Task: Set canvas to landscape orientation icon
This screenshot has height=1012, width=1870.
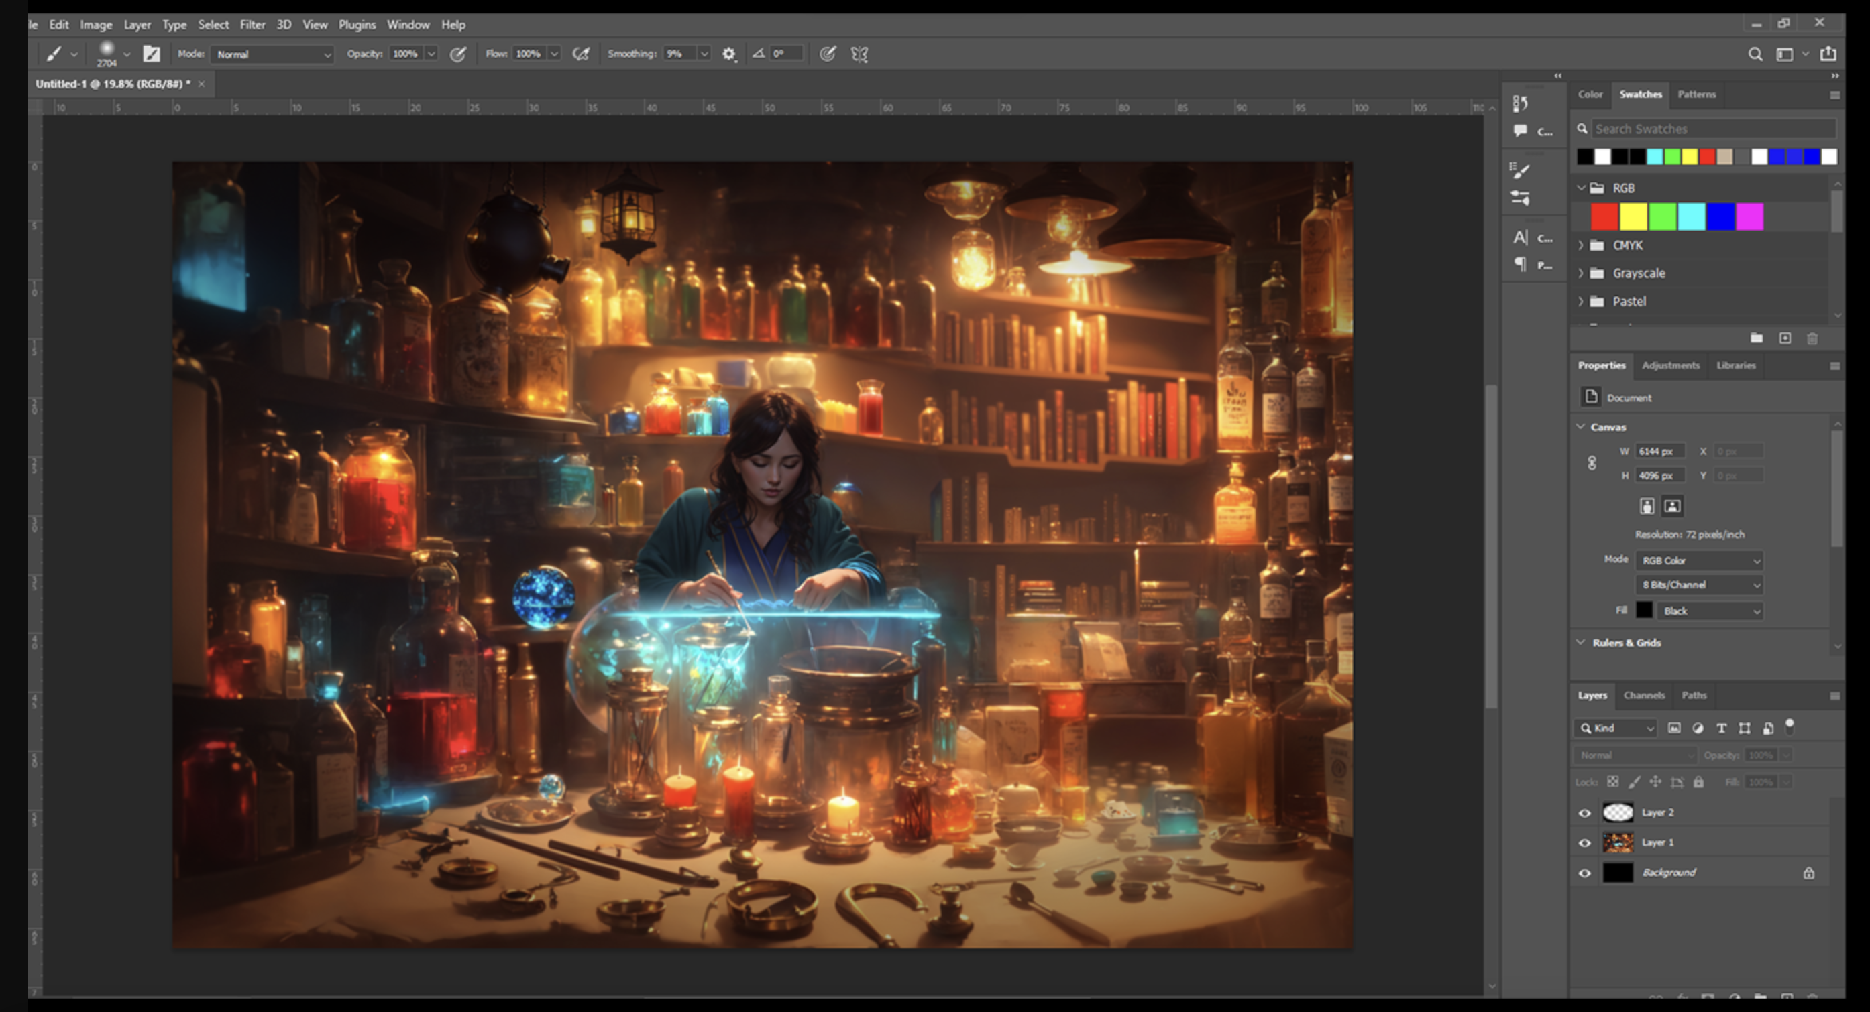Action: coord(1673,507)
